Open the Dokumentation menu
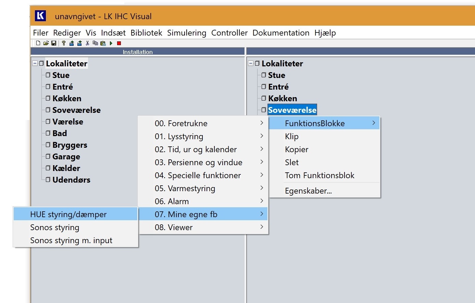The width and height of the screenshot is (475, 303). click(x=281, y=33)
